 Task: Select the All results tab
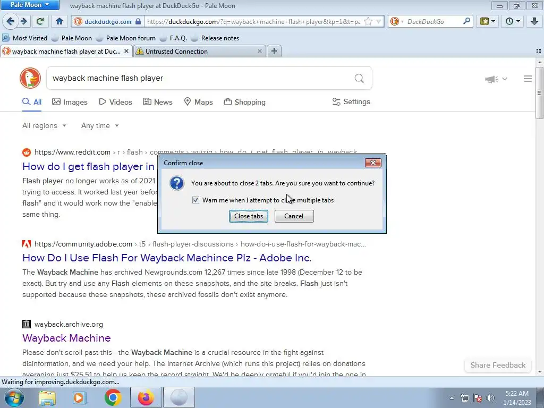32,102
